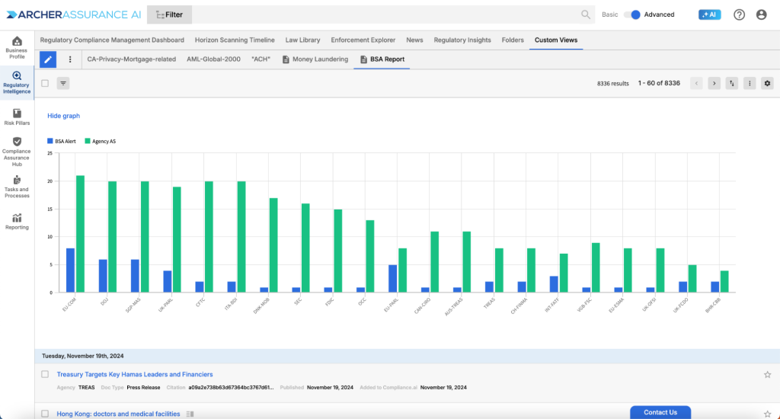
Task: Click the sort order arrows icon
Action: tap(732, 84)
